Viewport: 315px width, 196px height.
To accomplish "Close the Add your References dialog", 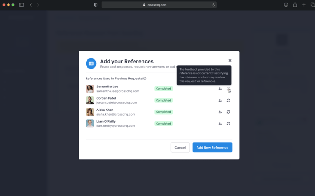I will (230, 60).
